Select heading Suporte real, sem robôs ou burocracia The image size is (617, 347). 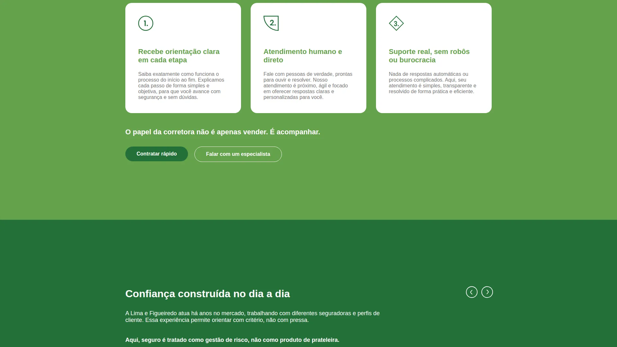click(429, 56)
